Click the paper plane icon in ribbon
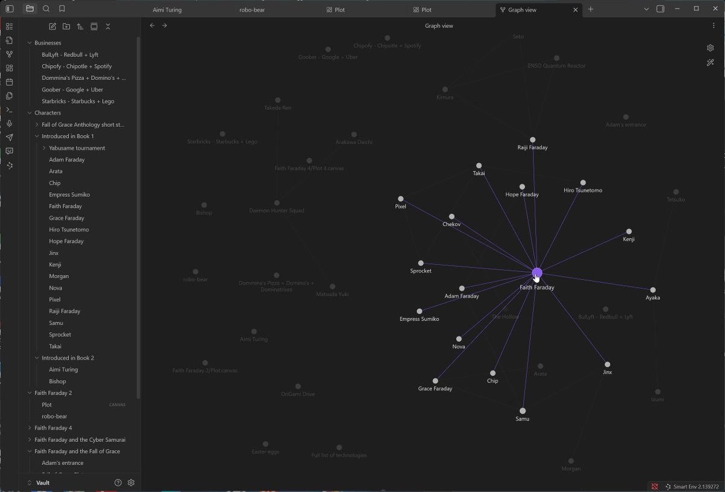The height and width of the screenshot is (492, 725). click(x=9, y=138)
